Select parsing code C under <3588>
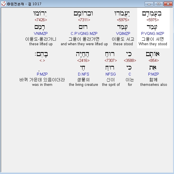The width and height of the screenshot is (174, 174). [130, 74]
